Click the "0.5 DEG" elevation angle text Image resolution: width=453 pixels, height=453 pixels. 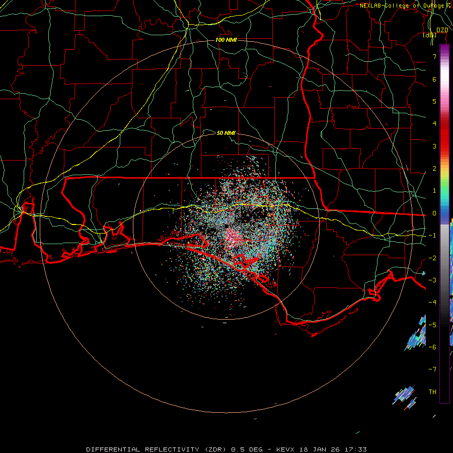pyautogui.click(x=247, y=449)
